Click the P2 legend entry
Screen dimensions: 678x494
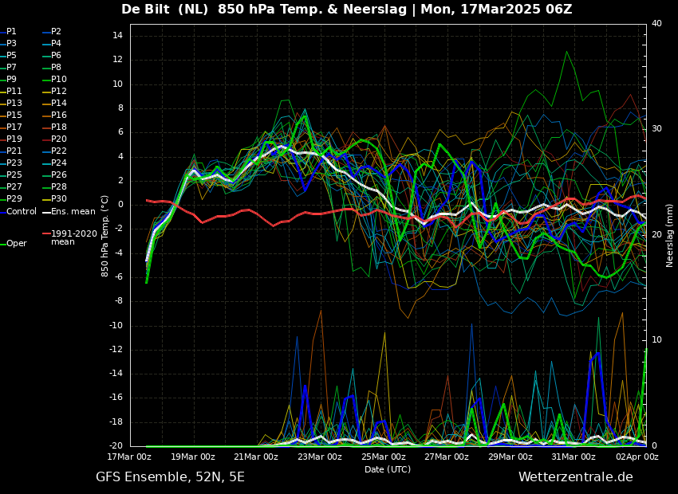coord(53,32)
